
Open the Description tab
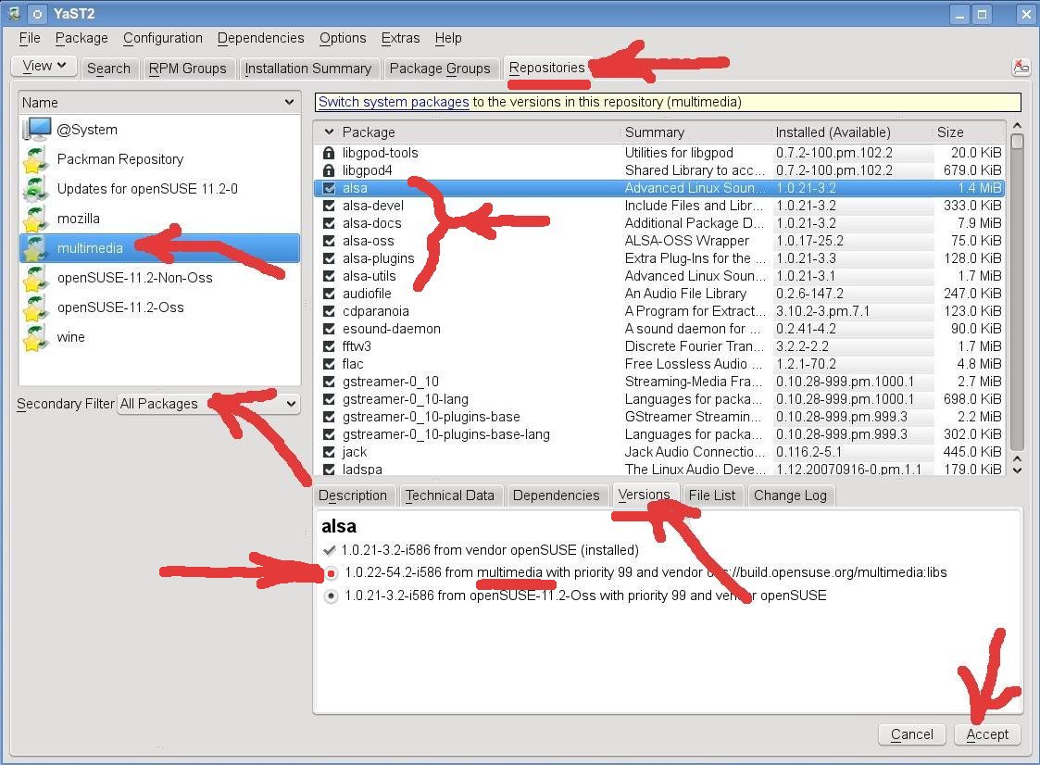tap(353, 495)
